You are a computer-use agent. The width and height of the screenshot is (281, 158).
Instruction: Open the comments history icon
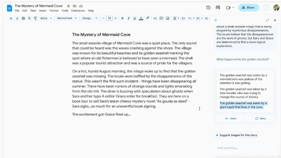[x=218, y=8]
